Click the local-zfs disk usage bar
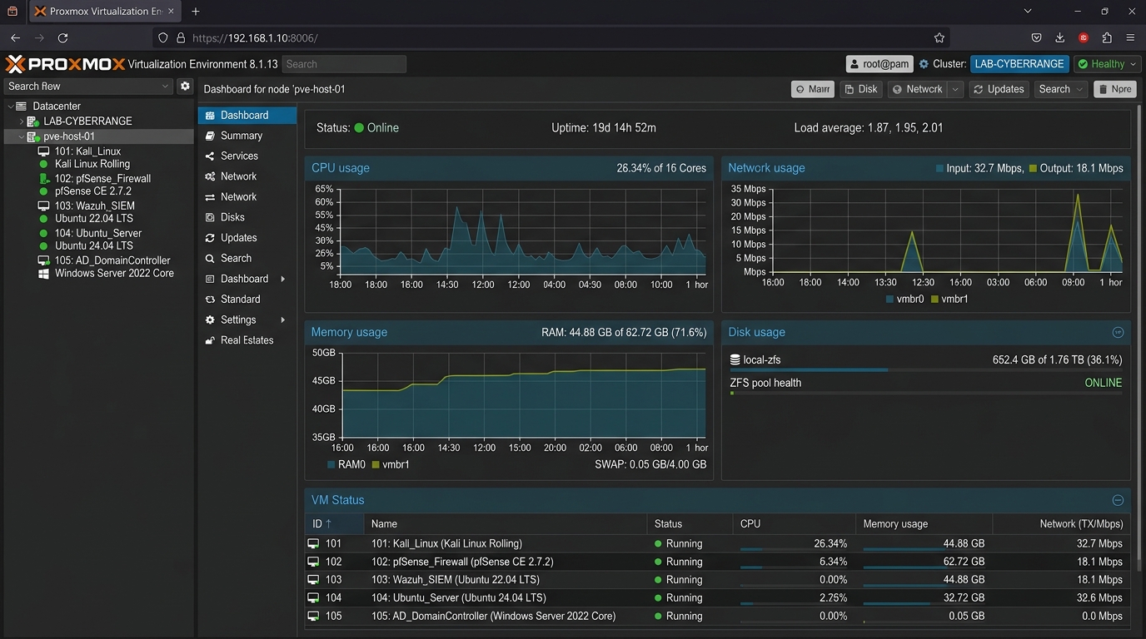The image size is (1146, 639). (x=926, y=369)
